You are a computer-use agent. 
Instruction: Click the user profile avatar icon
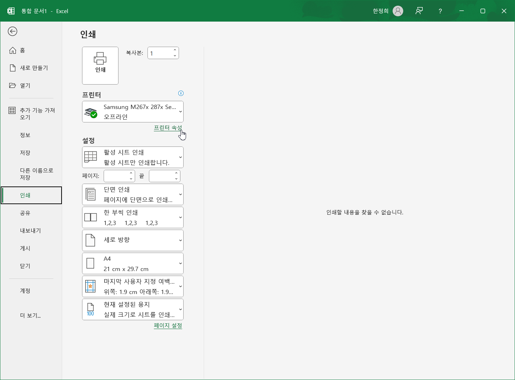coord(398,11)
